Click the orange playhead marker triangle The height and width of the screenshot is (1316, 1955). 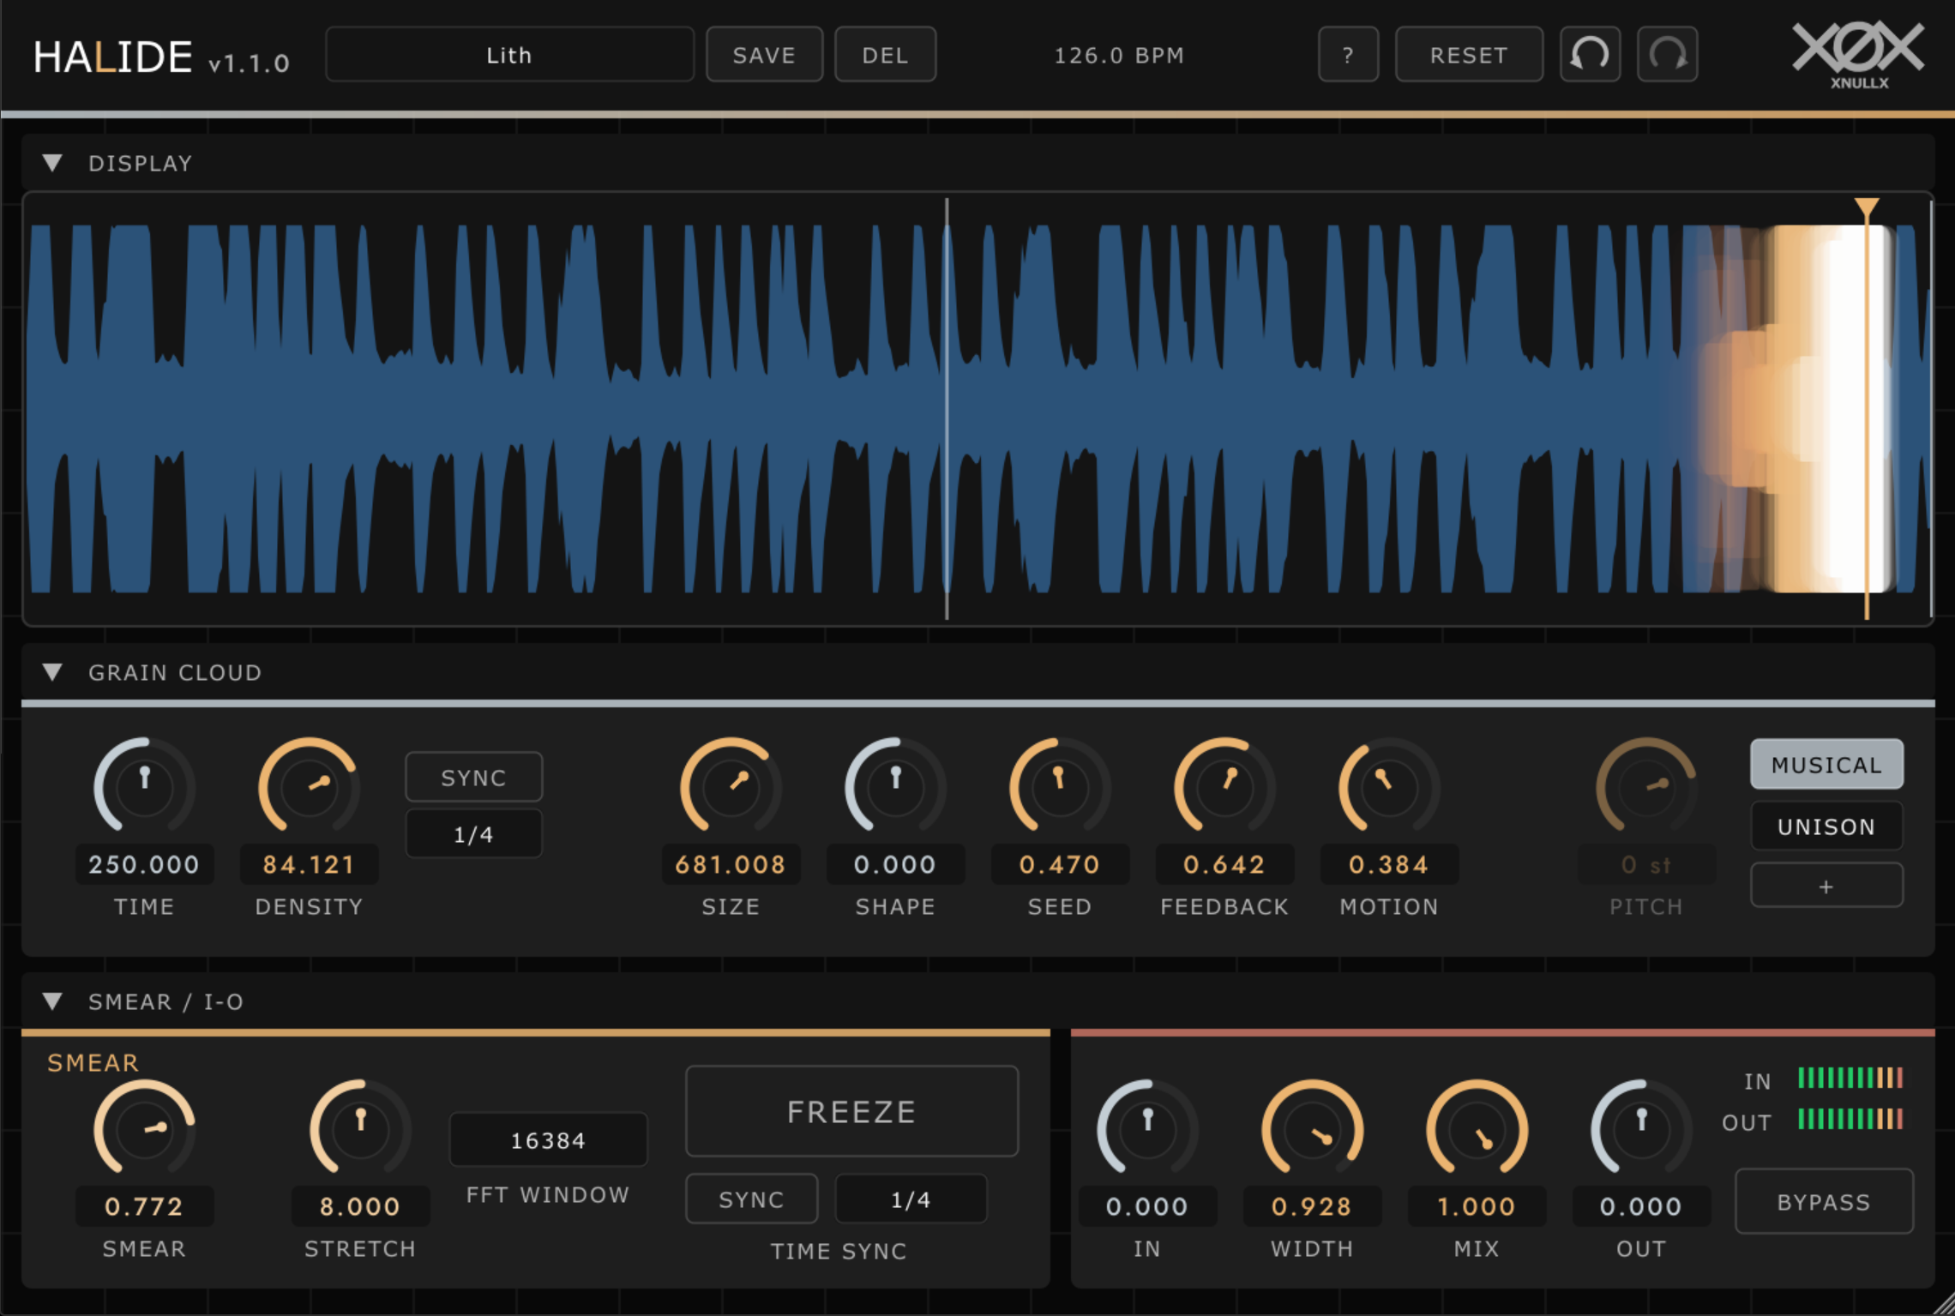1867,207
